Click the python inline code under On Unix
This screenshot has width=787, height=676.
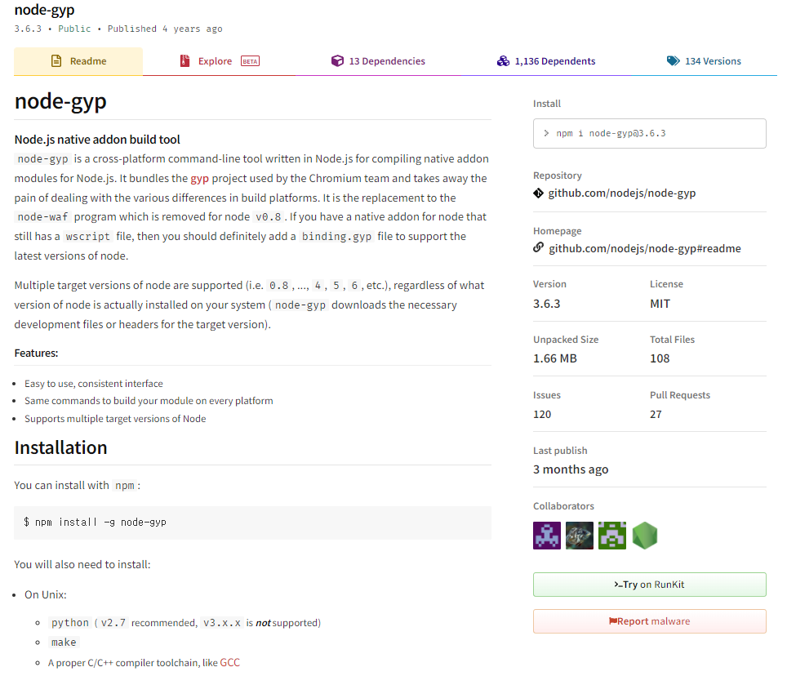[x=70, y=623]
